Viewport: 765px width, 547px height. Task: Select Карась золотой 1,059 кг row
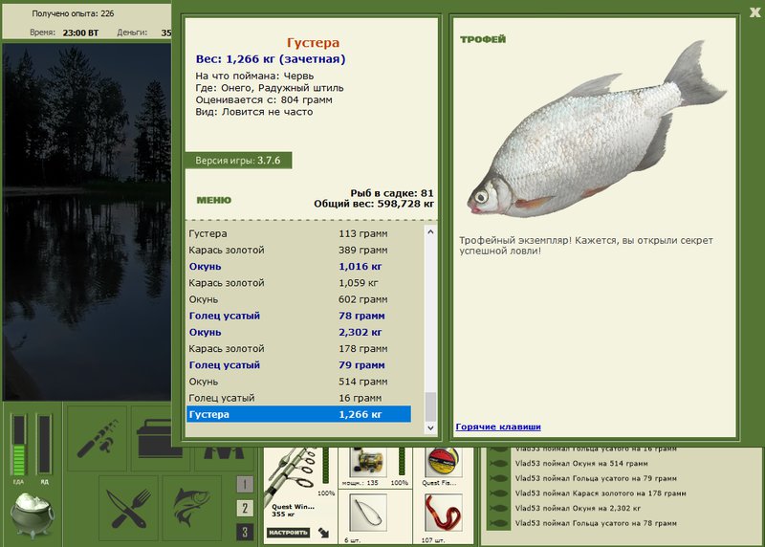pyautogui.click(x=298, y=282)
